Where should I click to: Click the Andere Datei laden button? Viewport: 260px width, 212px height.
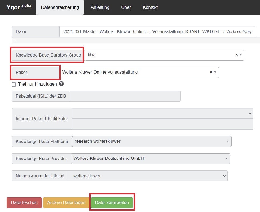(66, 202)
